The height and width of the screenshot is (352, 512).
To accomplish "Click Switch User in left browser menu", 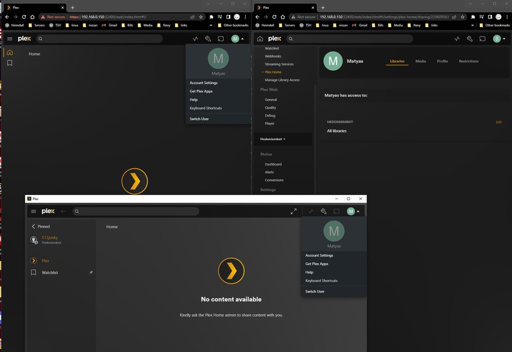I will click(x=199, y=119).
